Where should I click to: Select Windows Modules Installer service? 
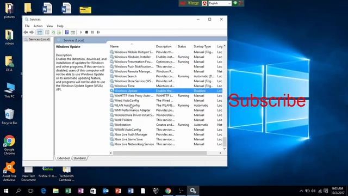coord(166,57)
